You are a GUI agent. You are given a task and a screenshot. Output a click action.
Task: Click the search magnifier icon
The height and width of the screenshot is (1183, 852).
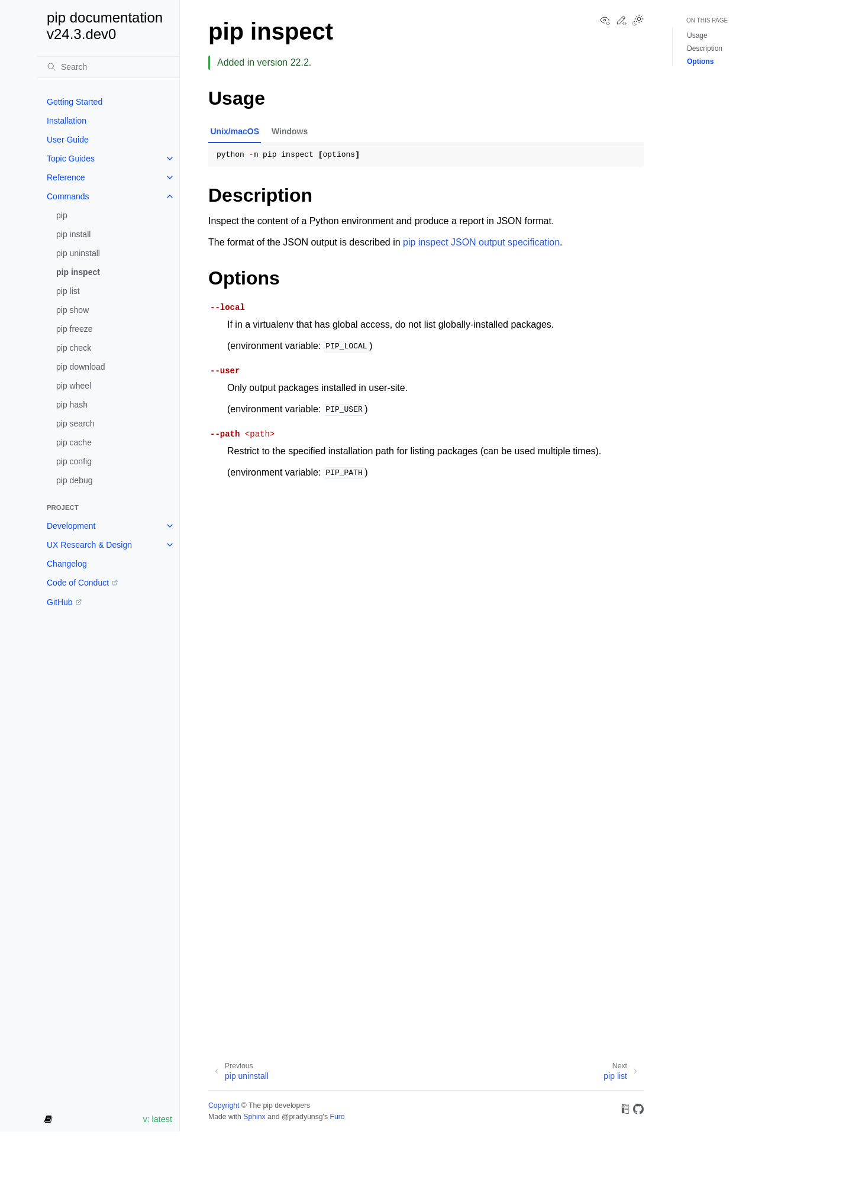pyautogui.click(x=51, y=67)
